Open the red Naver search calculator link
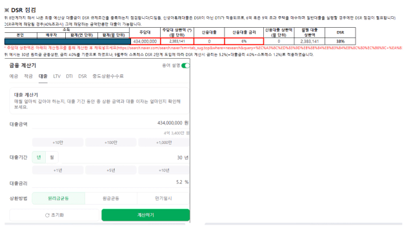This screenshot has width=413, height=233. 259,48
